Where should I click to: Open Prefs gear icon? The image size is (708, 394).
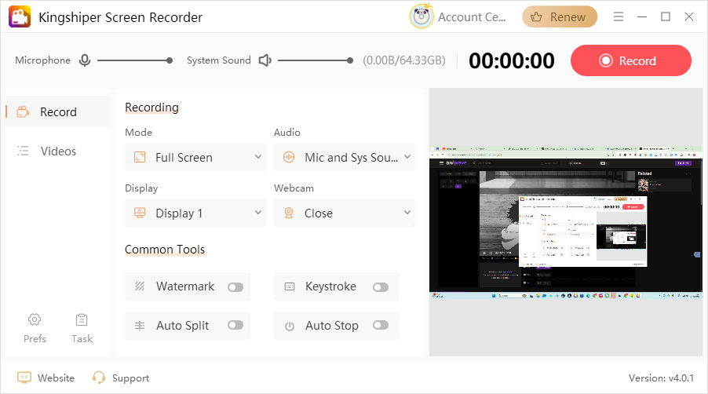tap(35, 319)
